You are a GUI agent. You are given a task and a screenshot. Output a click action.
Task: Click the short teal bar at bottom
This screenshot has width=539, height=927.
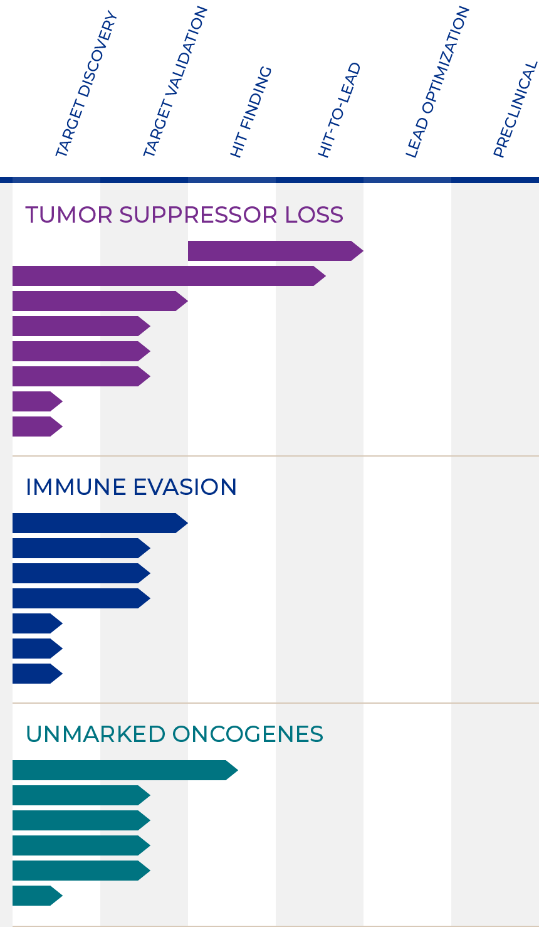(x=38, y=896)
